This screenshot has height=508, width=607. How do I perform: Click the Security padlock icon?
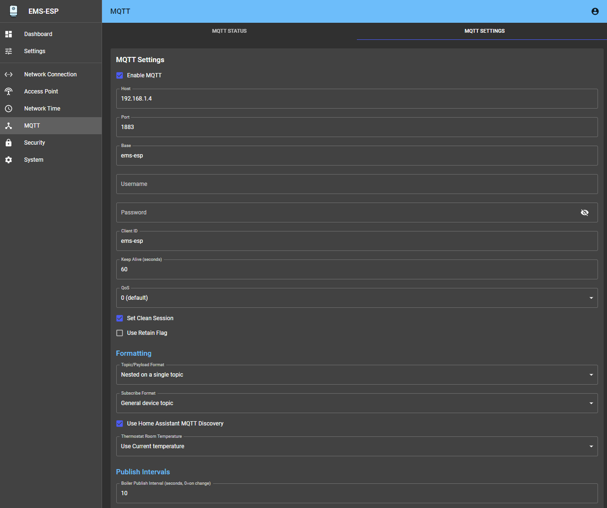click(9, 143)
